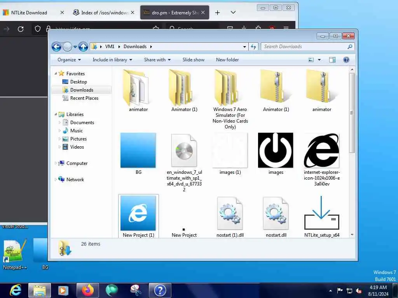
Task: Select the dro.pm browser tab
Action: tap(175, 13)
